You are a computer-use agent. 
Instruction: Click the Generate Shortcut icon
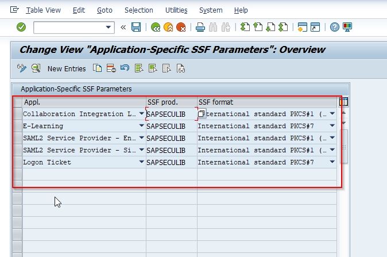(x=315, y=27)
